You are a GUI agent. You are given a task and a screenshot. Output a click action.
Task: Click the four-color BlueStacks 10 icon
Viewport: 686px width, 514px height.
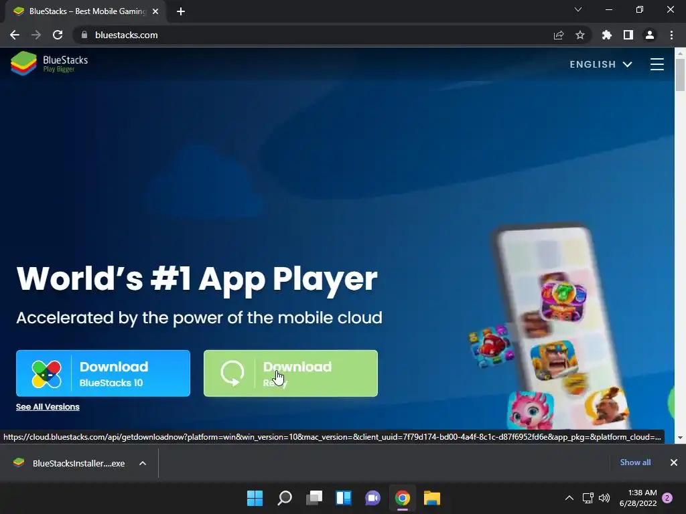click(x=46, y=374)
